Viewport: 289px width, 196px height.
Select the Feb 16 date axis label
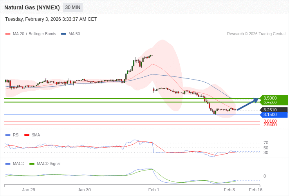[x=255, y=190]
